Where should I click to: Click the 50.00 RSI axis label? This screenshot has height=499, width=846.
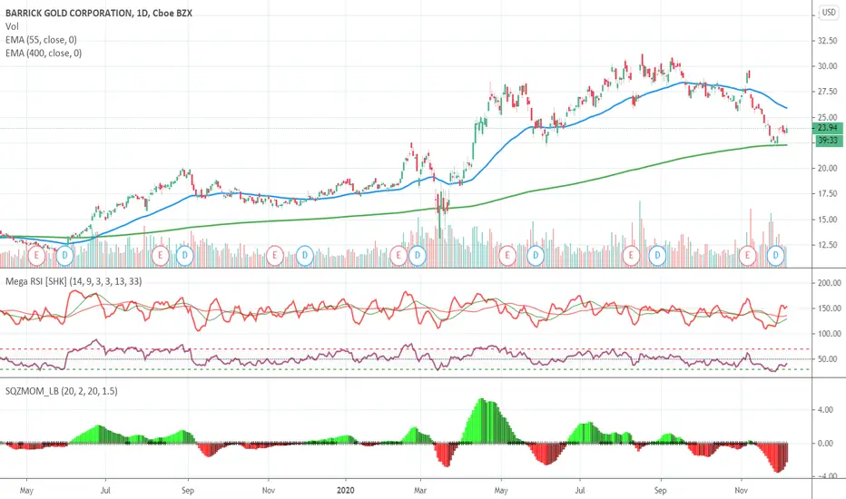[x=830, y=358]
